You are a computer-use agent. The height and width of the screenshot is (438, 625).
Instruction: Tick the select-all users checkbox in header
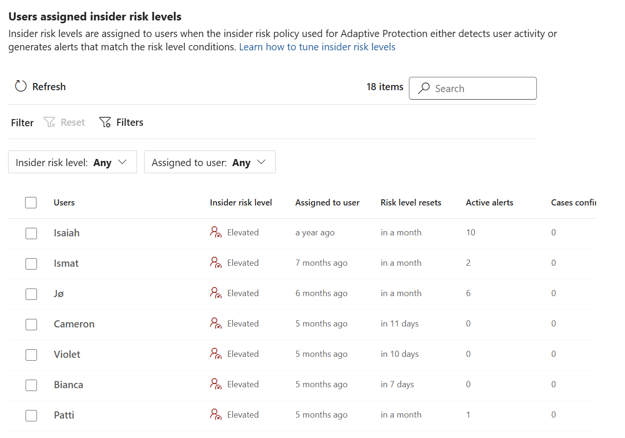31,203
